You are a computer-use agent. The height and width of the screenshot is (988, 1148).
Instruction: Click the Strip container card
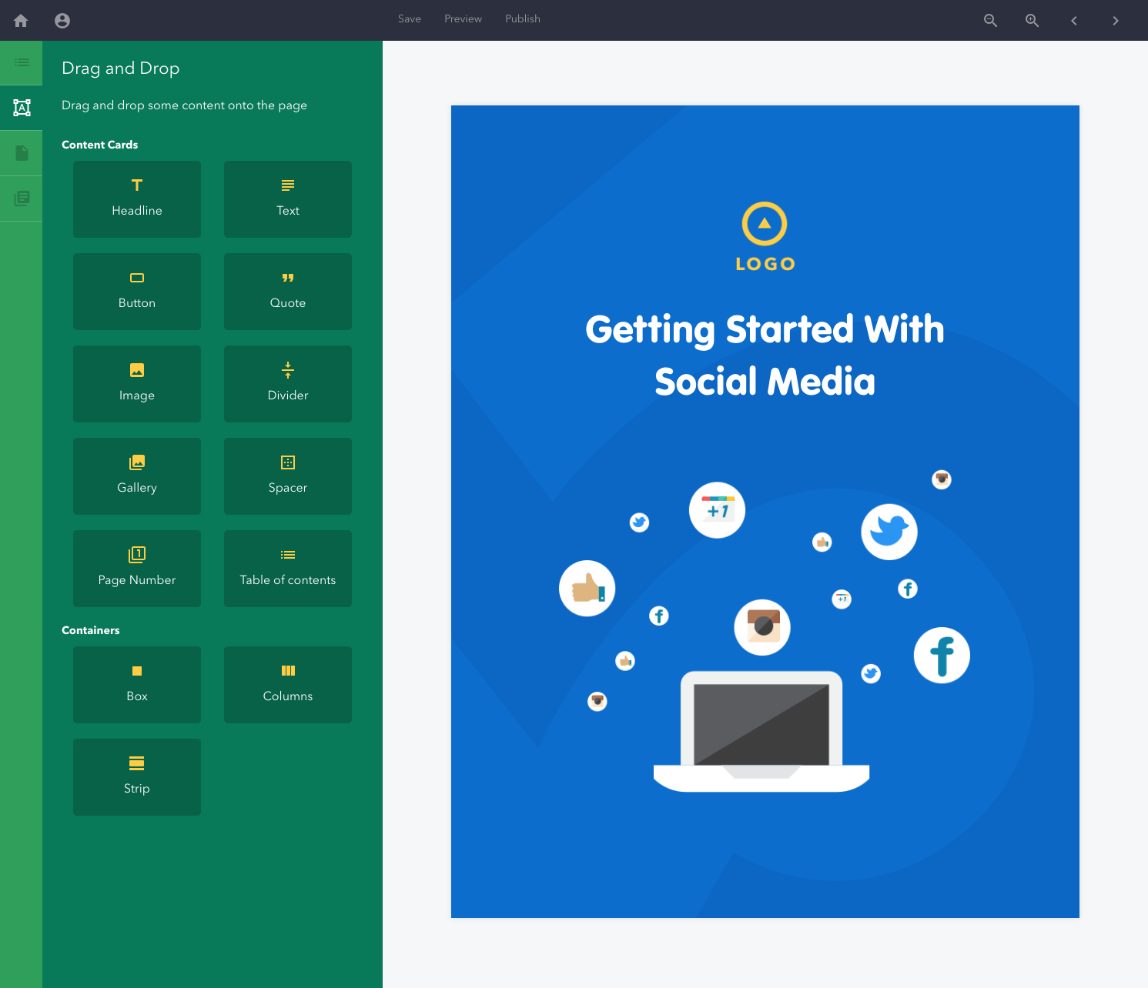[136, 777]
